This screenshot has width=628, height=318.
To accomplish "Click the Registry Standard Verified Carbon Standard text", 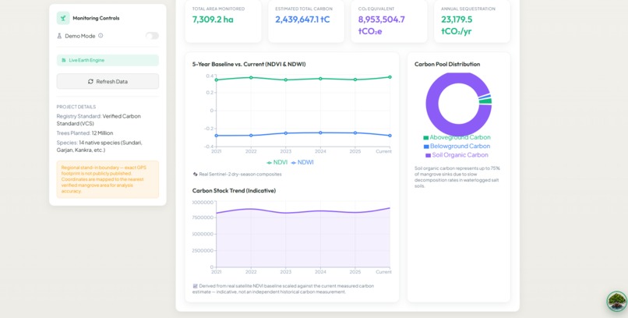I will click(99, 120).
